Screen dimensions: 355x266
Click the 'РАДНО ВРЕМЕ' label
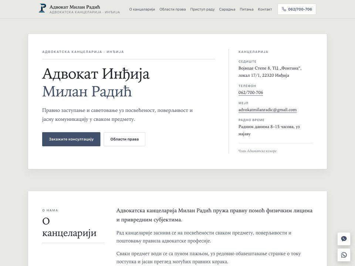point(251,120)
